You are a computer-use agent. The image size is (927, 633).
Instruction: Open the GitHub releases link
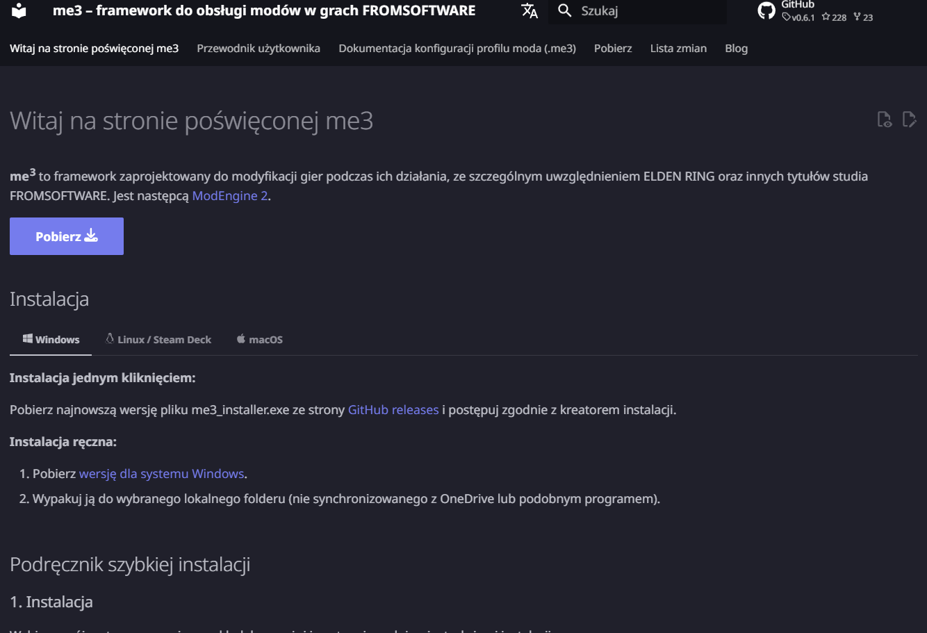pyautogui.click(x=393, y=409)
